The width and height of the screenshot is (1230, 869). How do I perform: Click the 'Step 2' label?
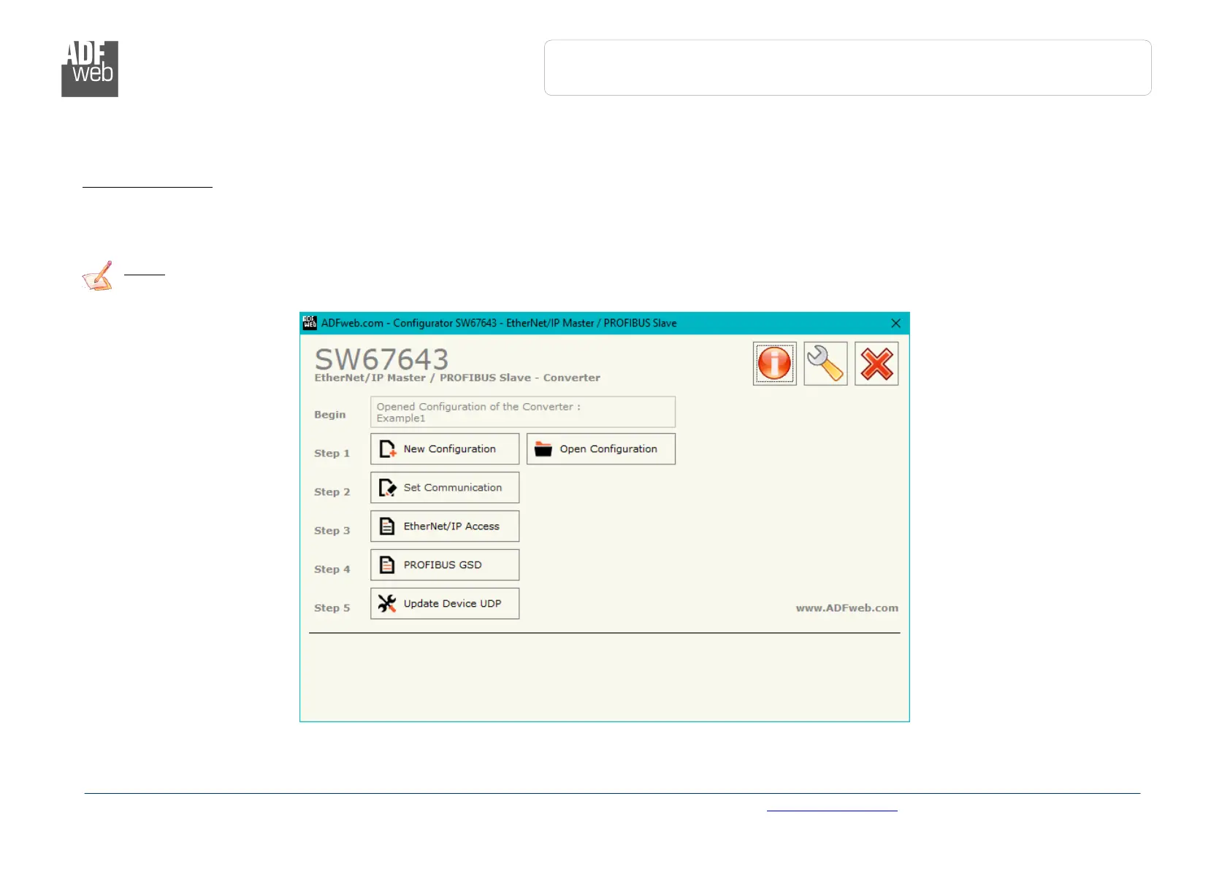click(x=332, y=492)
